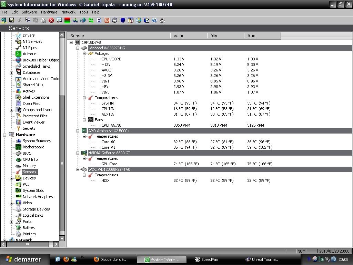Sort by the Value column header
Screen dimensions: 353x265
(189, 36)
